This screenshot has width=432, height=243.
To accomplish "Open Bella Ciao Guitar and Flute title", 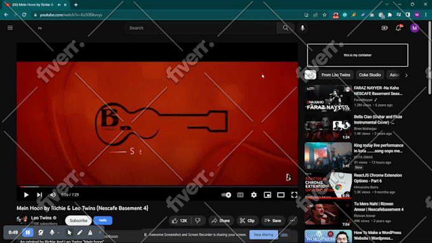I will (x=378, y=119).
